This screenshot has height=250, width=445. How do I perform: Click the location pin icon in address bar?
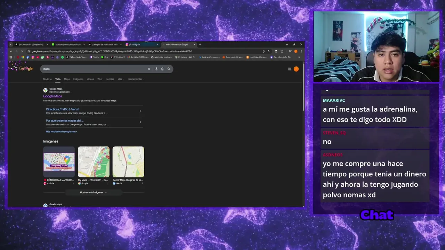click(x=264, y=51)
